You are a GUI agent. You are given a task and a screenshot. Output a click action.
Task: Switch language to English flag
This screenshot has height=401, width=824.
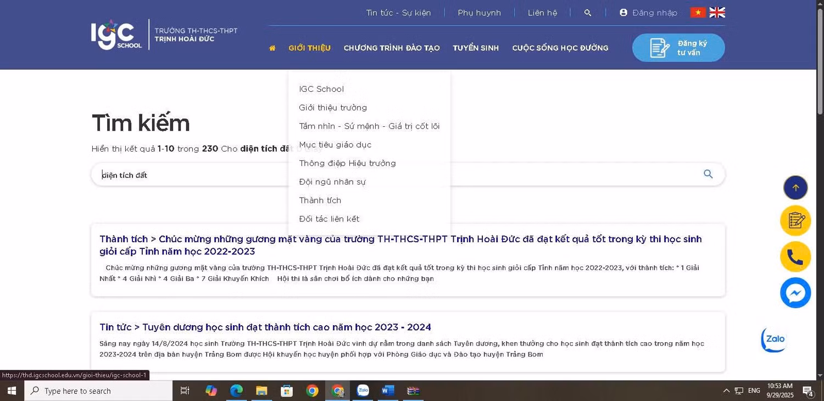[717, 13]
